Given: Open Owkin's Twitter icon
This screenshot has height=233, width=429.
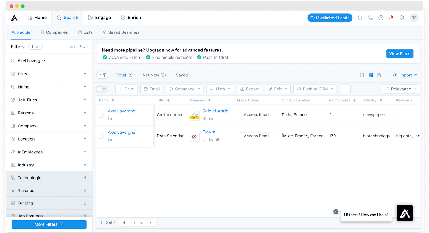Looking at the screenshot, I should (x=217, y=140).
